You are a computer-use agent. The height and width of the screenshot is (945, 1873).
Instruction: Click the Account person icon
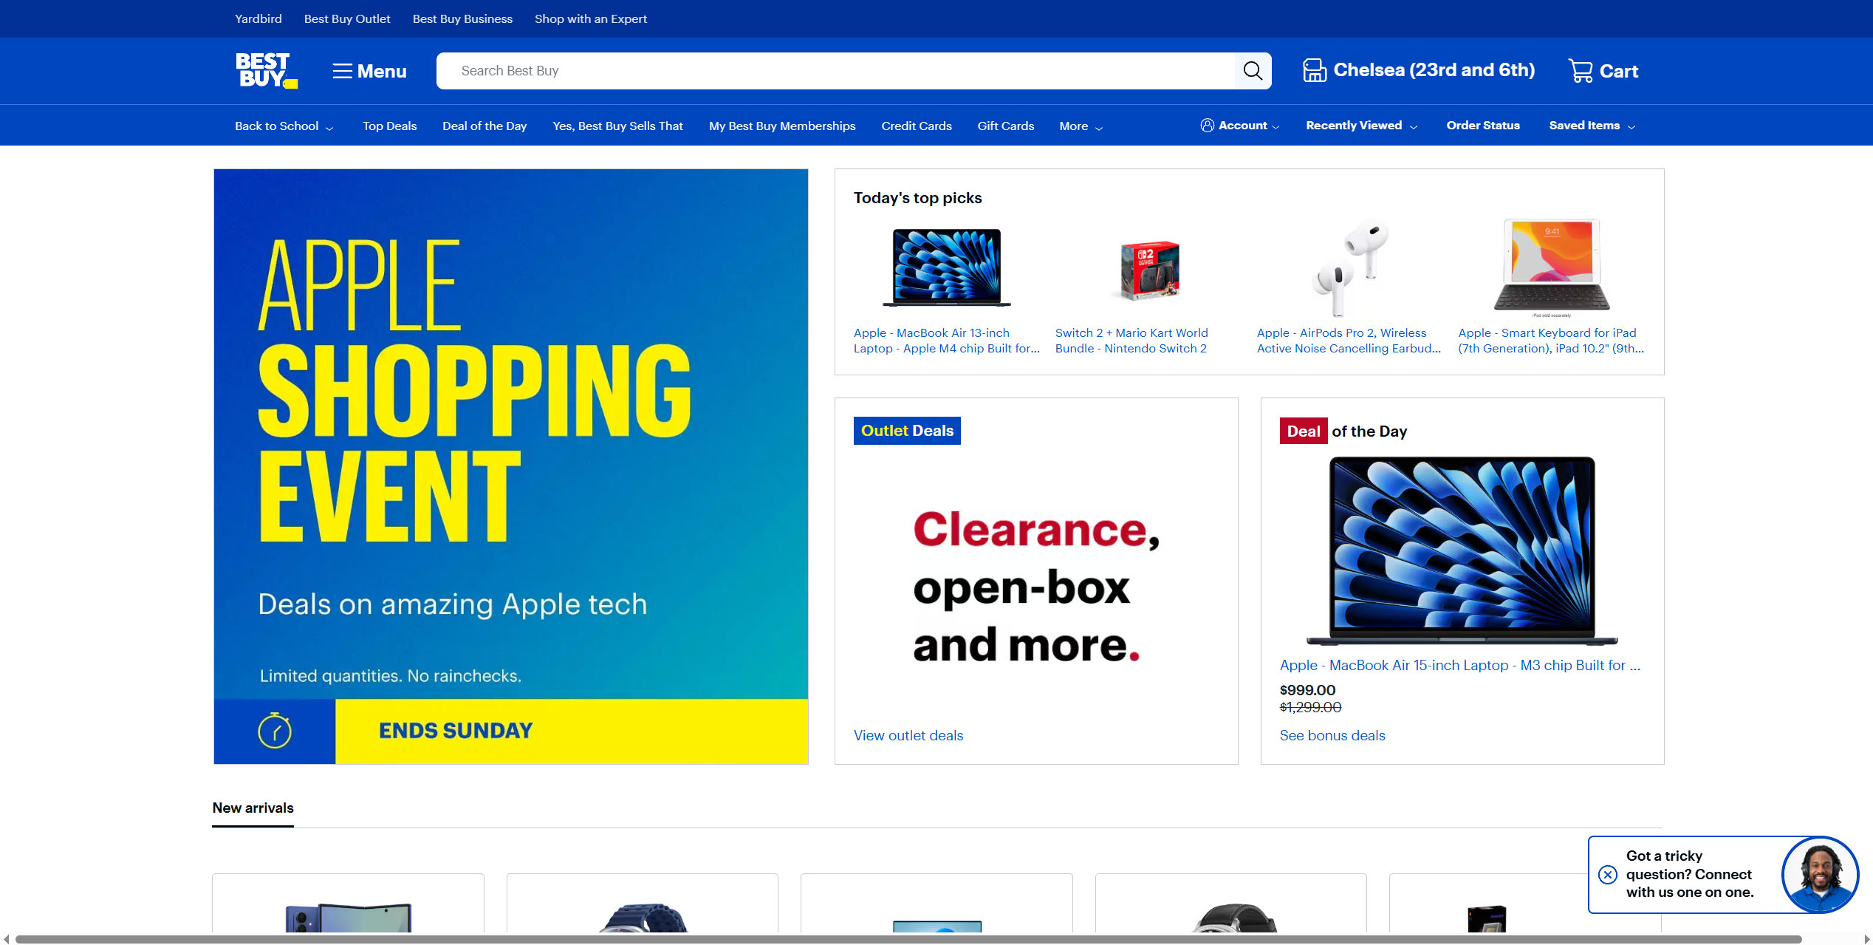1208,126
